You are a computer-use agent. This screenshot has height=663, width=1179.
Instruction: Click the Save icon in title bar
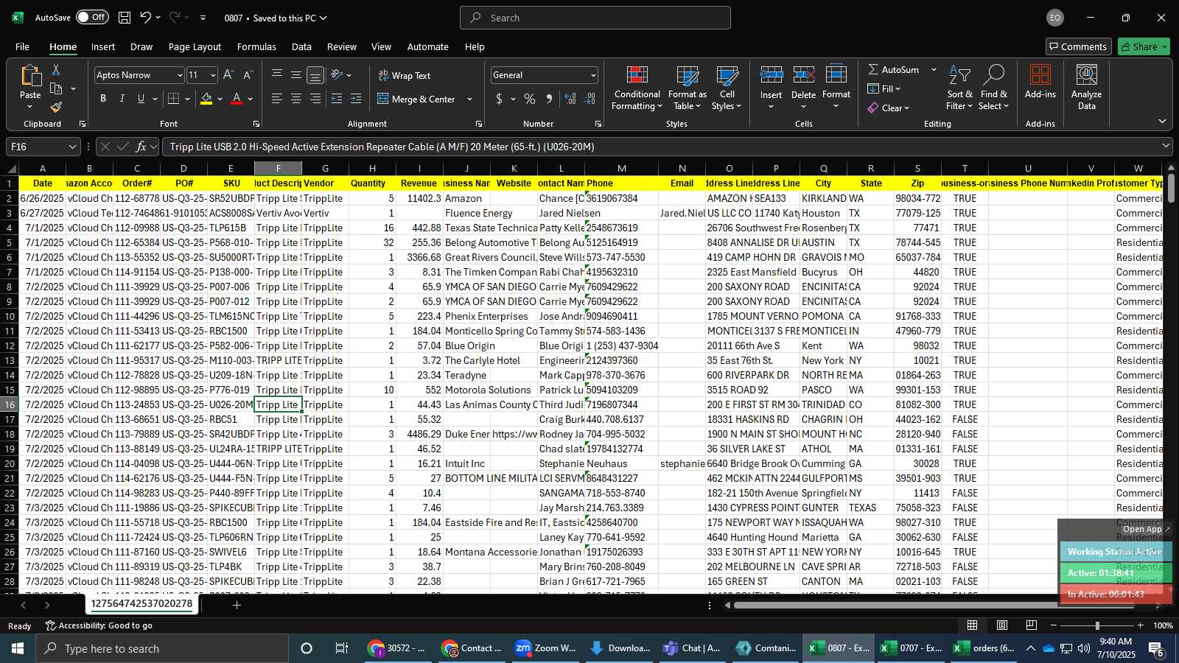125,18
